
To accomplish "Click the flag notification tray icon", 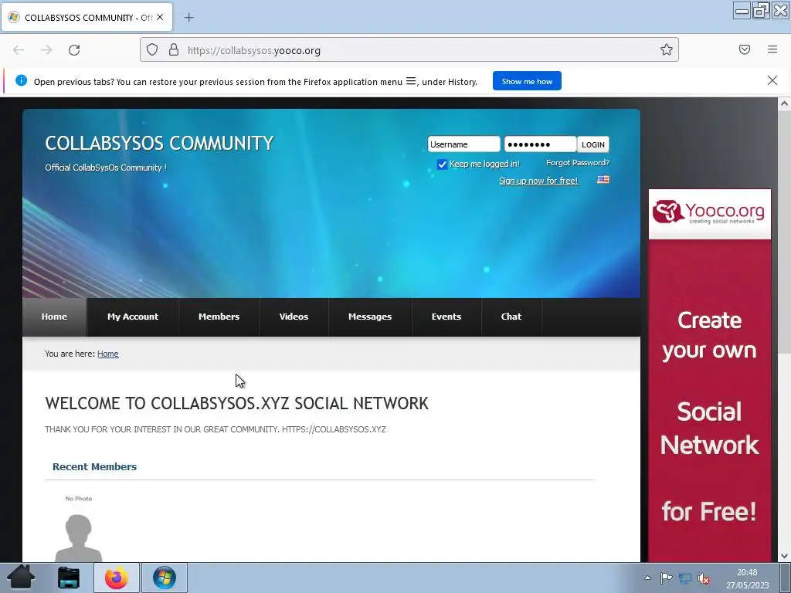I will coord(667,578).
